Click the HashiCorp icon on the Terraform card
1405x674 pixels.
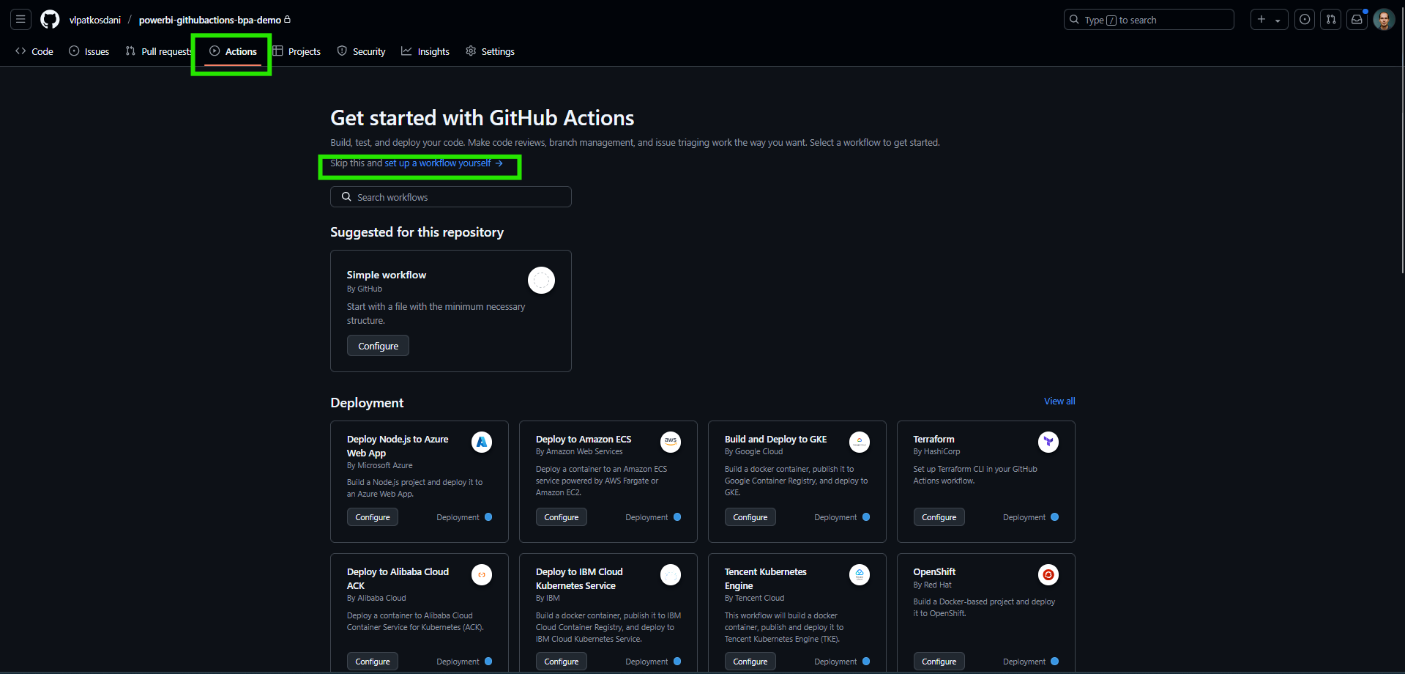point(1048,442)
